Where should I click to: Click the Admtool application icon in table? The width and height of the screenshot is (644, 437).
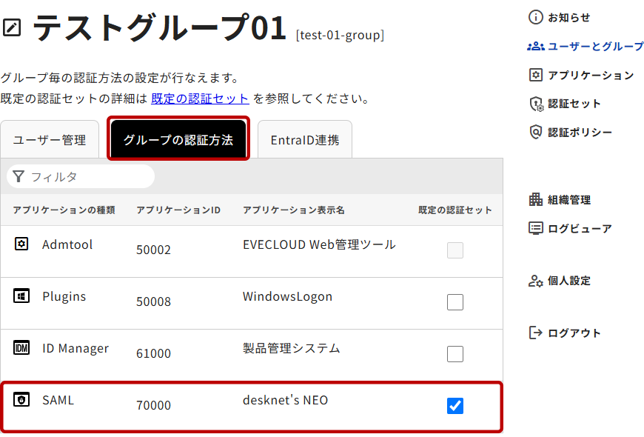pyautogui.click(x=21, y=244)
